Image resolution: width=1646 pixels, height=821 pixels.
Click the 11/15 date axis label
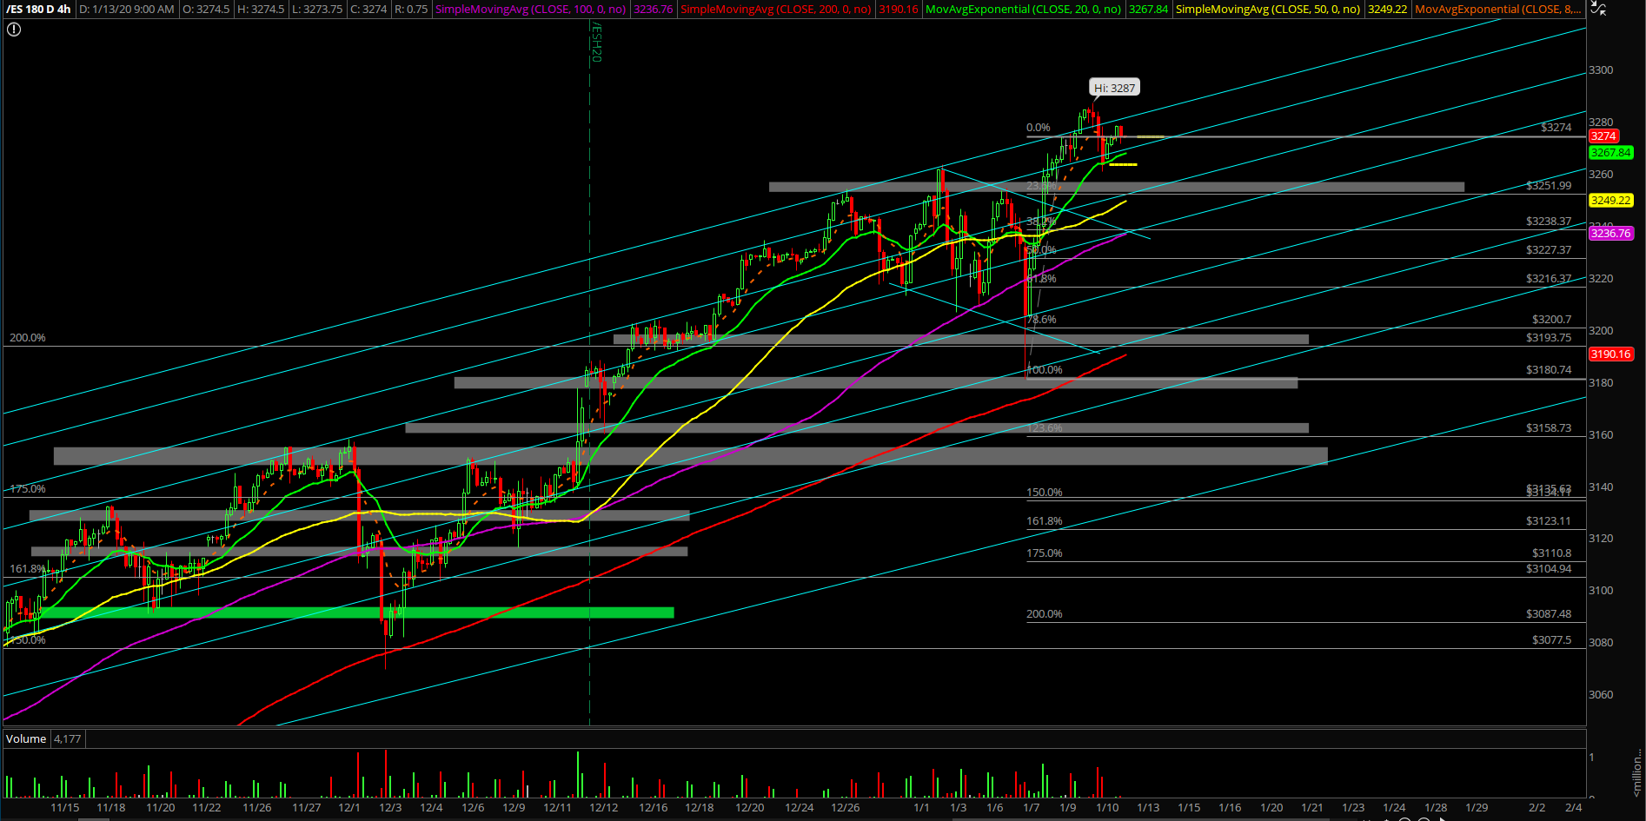click(65, 808)
